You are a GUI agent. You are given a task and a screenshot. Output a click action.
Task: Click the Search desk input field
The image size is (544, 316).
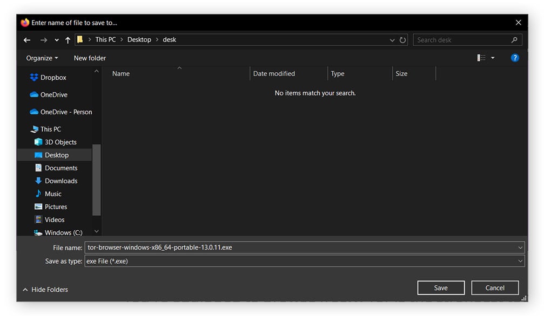pyautogui.click(x=462, y=40)
